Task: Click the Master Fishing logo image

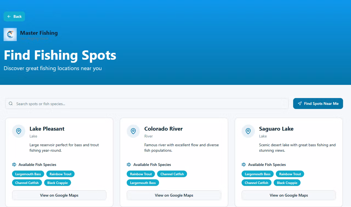Action: 10,34
